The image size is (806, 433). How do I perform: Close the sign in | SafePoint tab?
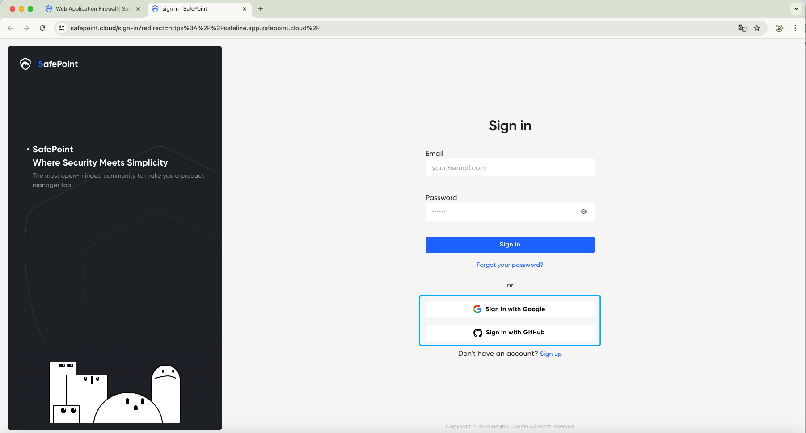245,9
